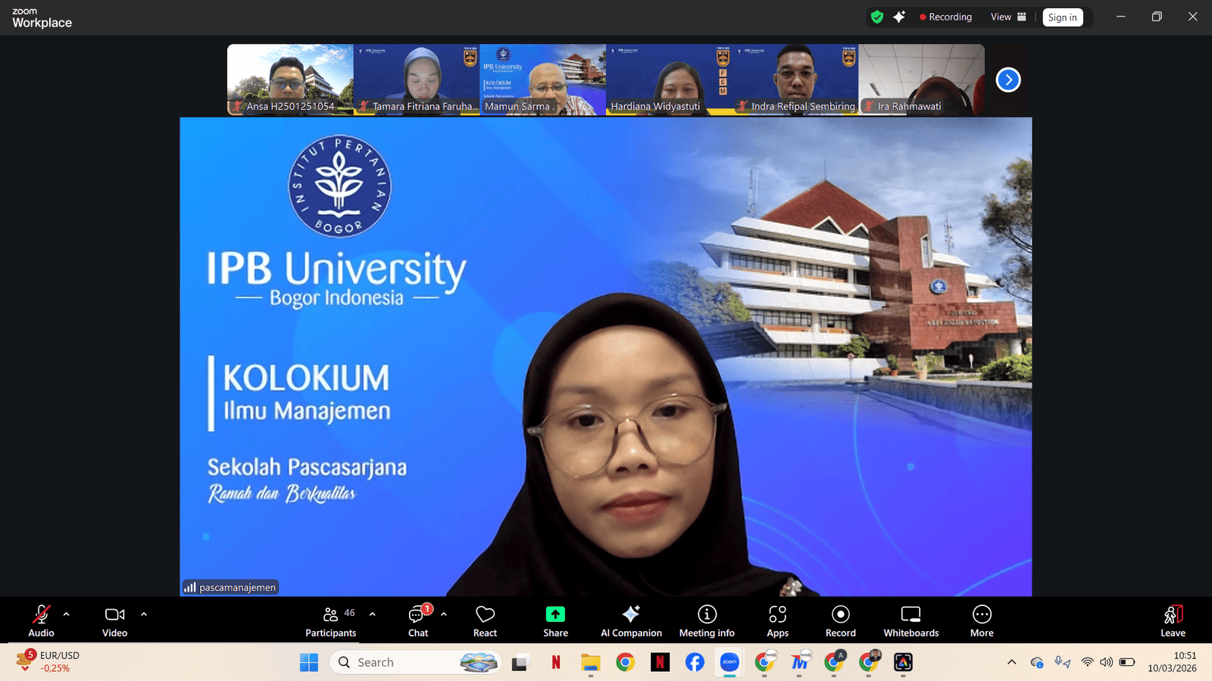Leave the meeting
The image size is (1212, 681).
[x=1173, y=620]
